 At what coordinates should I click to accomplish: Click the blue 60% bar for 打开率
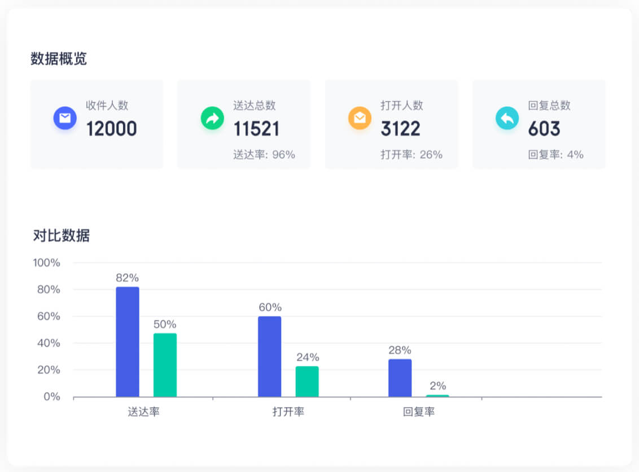tap(270, 356)
